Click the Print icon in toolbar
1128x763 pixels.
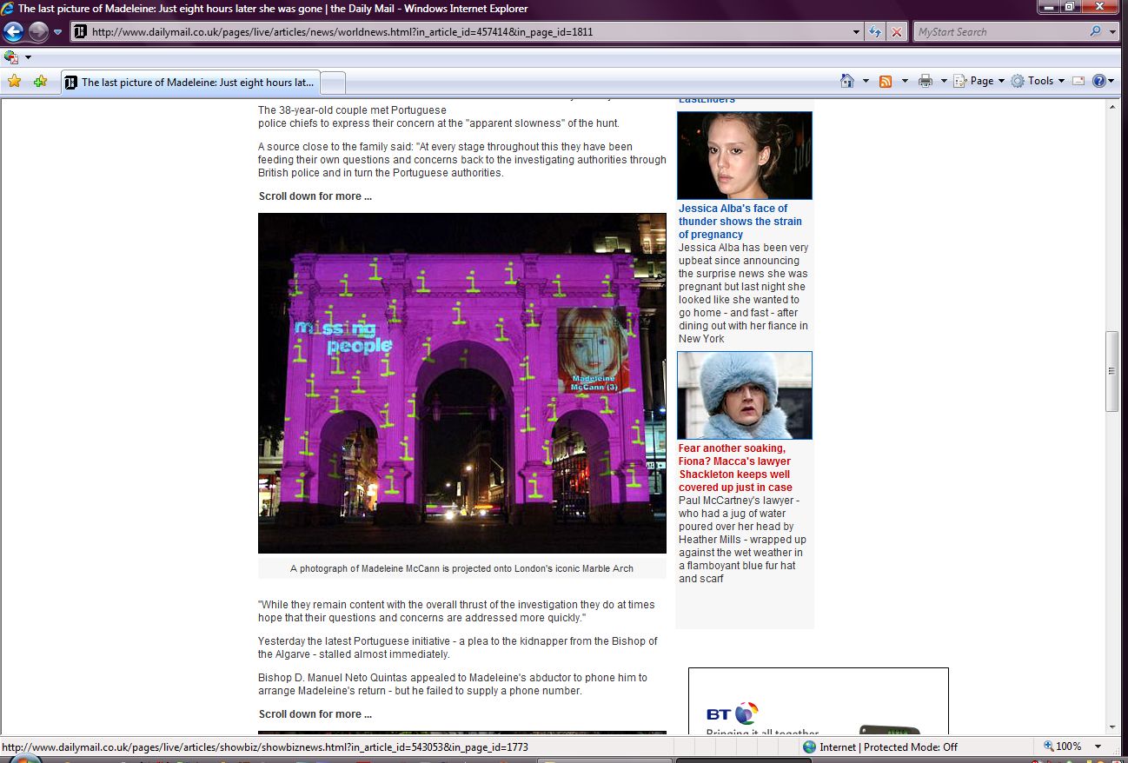point(926,81)
